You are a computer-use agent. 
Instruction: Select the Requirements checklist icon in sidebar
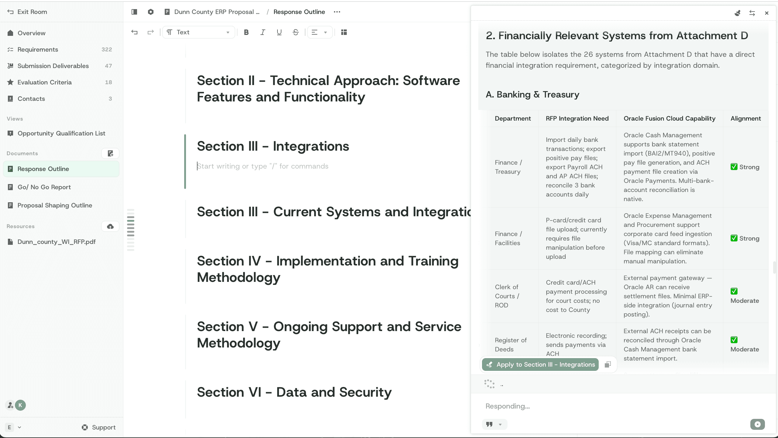point(10,50)
